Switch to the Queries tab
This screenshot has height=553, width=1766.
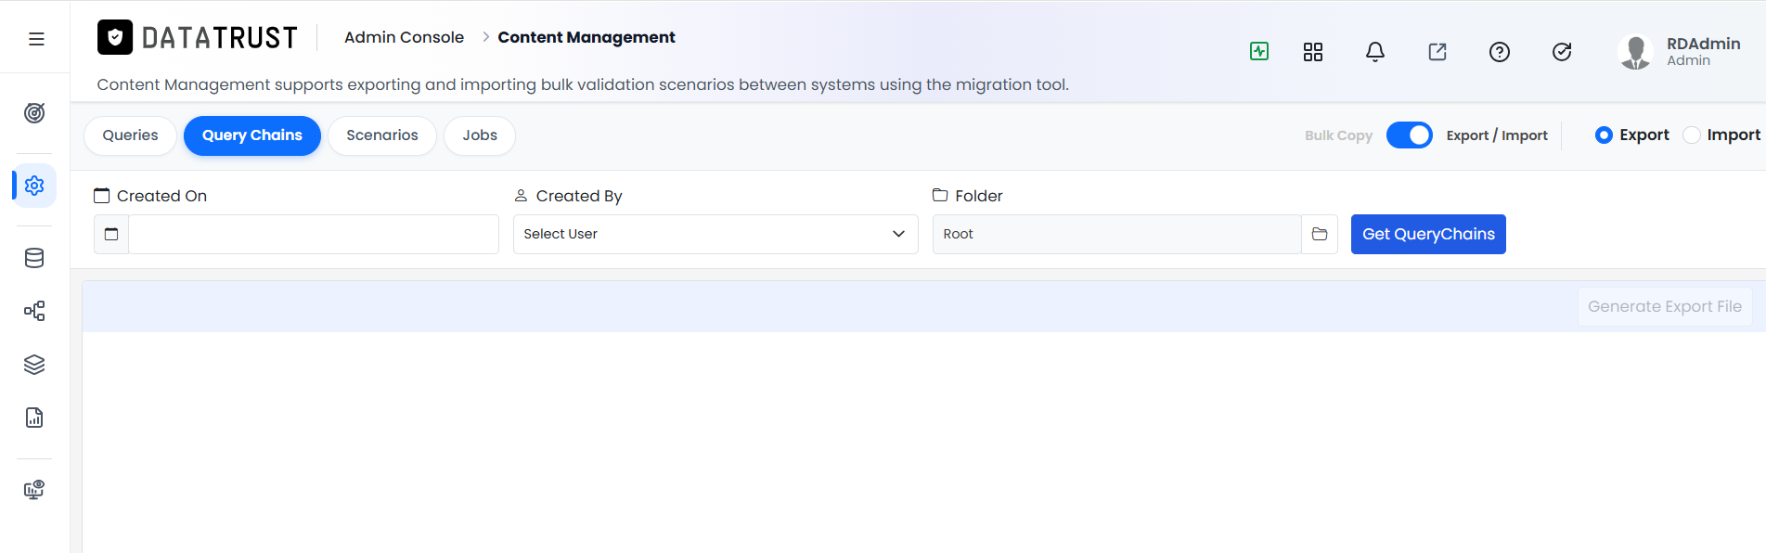pos(130,135)
